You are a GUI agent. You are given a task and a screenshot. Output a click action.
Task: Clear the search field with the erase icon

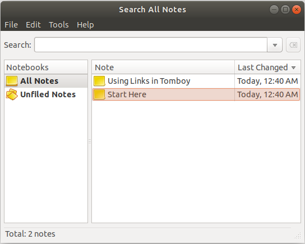pos(293,45)
